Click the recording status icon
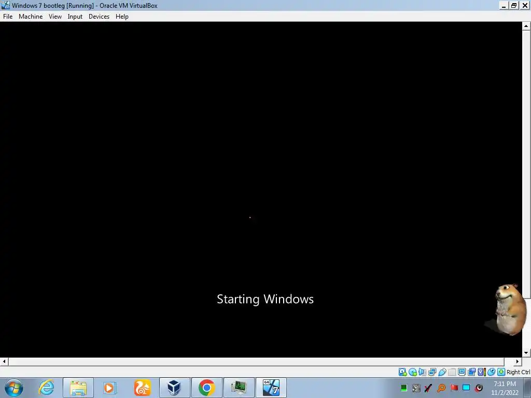This screenshot has width=531, height=398. tap(471, 372)
